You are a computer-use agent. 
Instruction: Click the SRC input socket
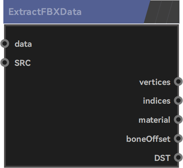point(5,62)
